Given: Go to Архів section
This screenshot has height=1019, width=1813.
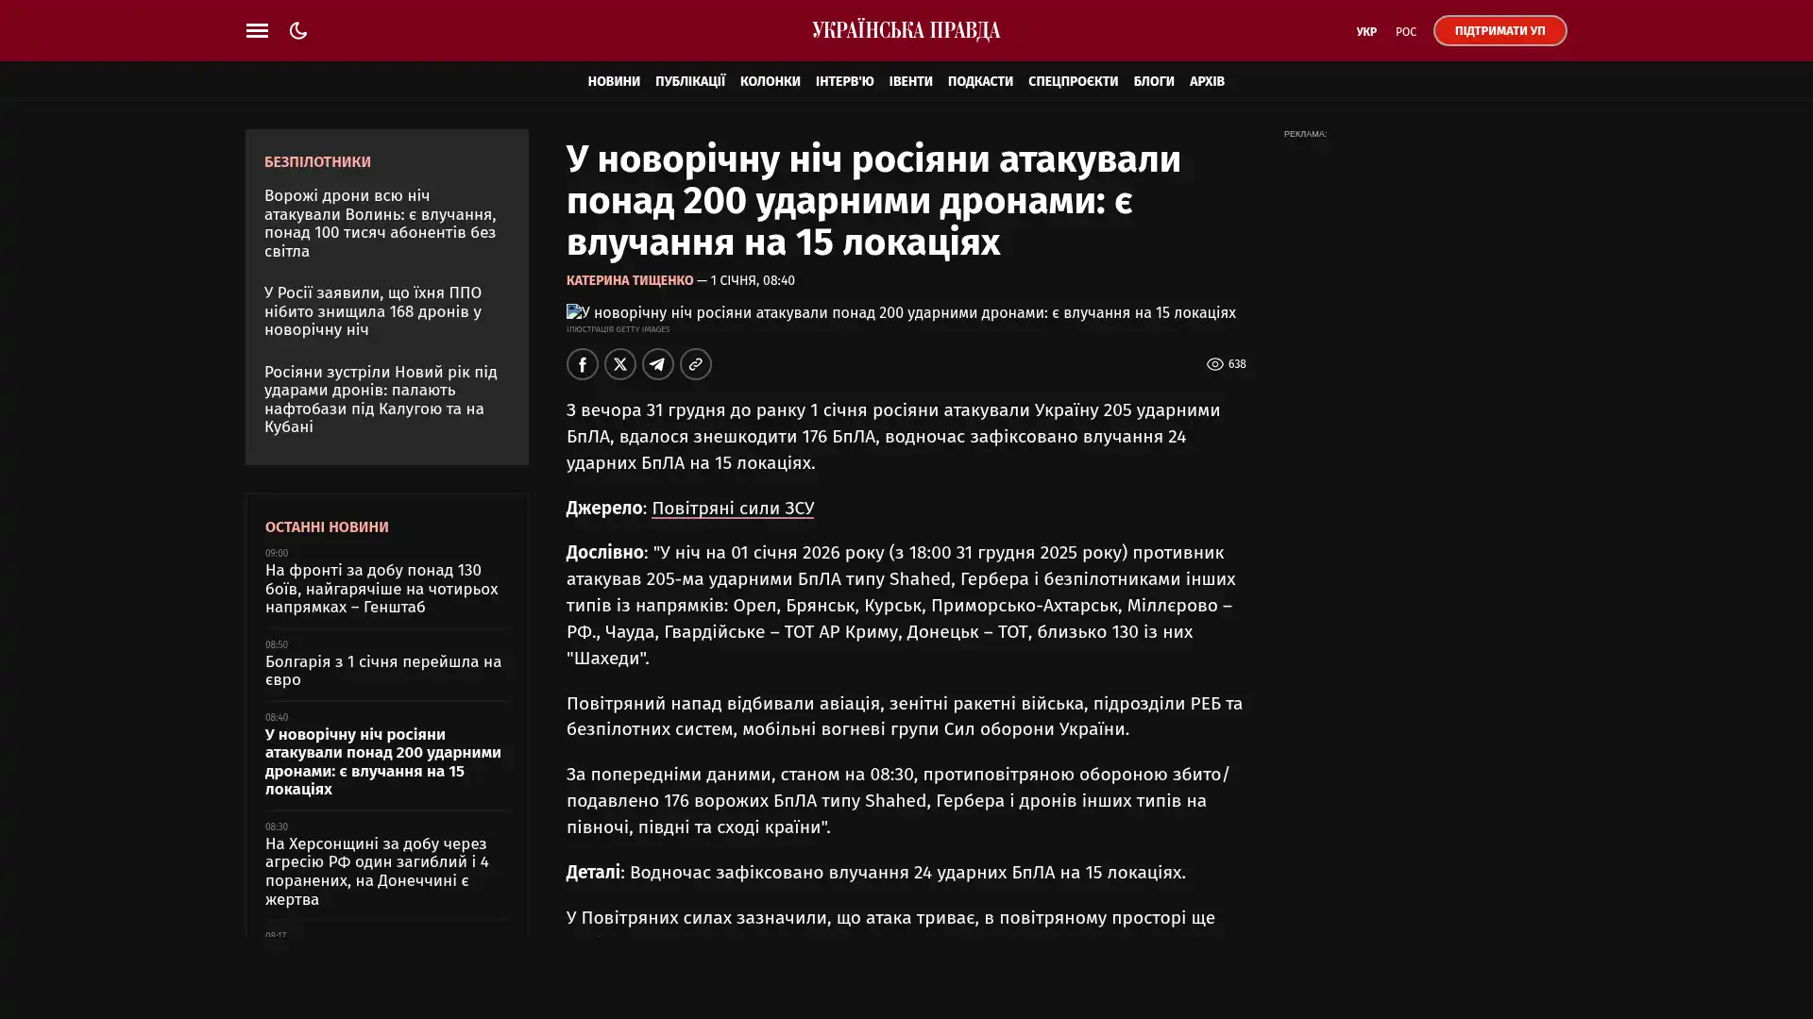Looking at the screenshot, I should pos(1206,81).
